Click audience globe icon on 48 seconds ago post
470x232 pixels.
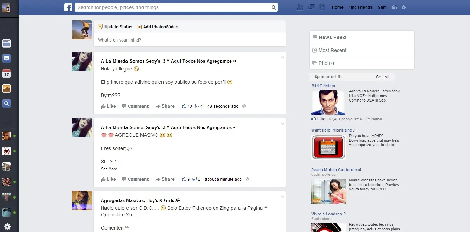(x=244, y=106)
